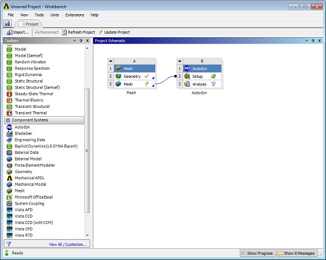Click the Mechanical APDL icon in toolbox
Screen dimensions: 326x260
point(9,178)
